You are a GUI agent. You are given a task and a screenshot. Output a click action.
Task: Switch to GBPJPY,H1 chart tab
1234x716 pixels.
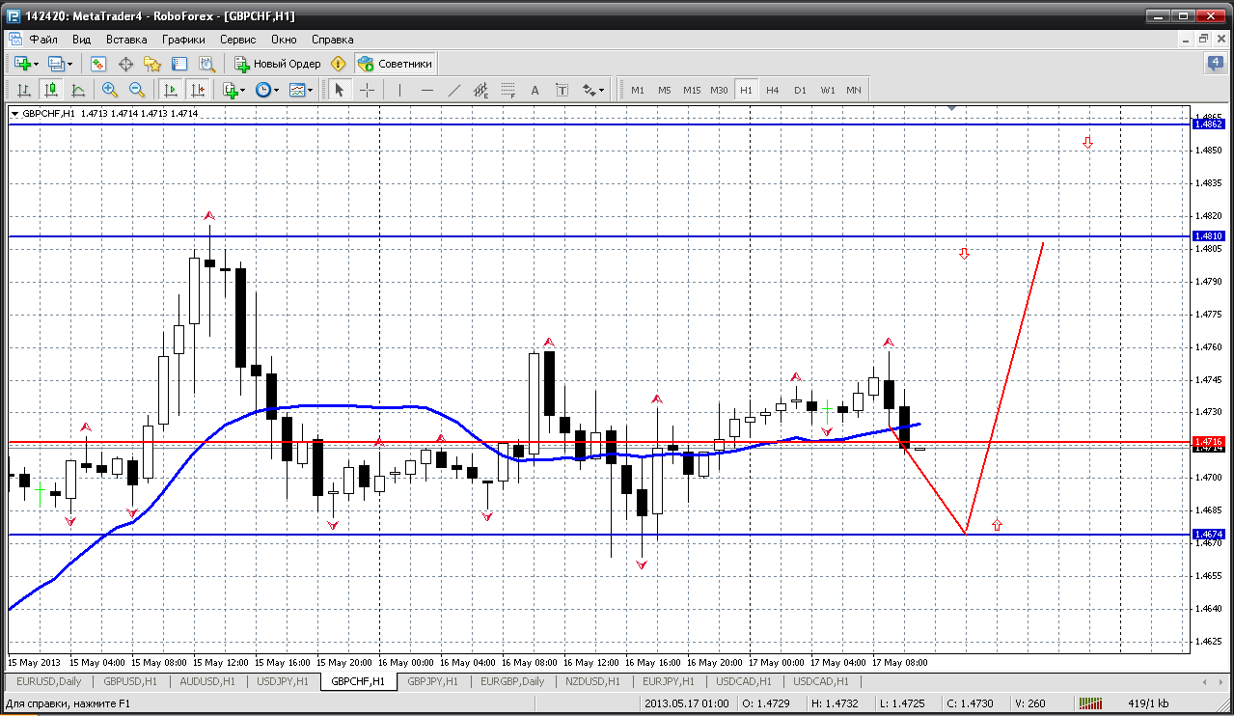pos(432,681)
